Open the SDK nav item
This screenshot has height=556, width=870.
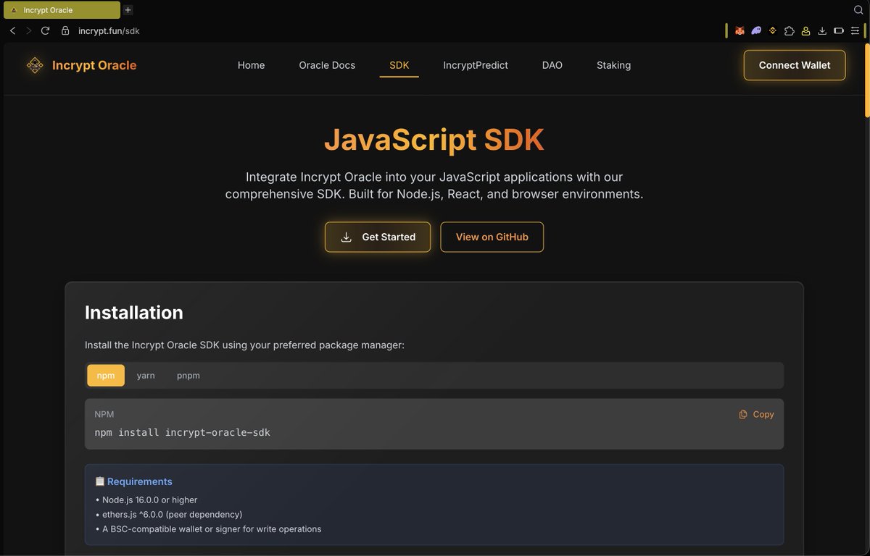pyautogui.click(x=399, y=65)
